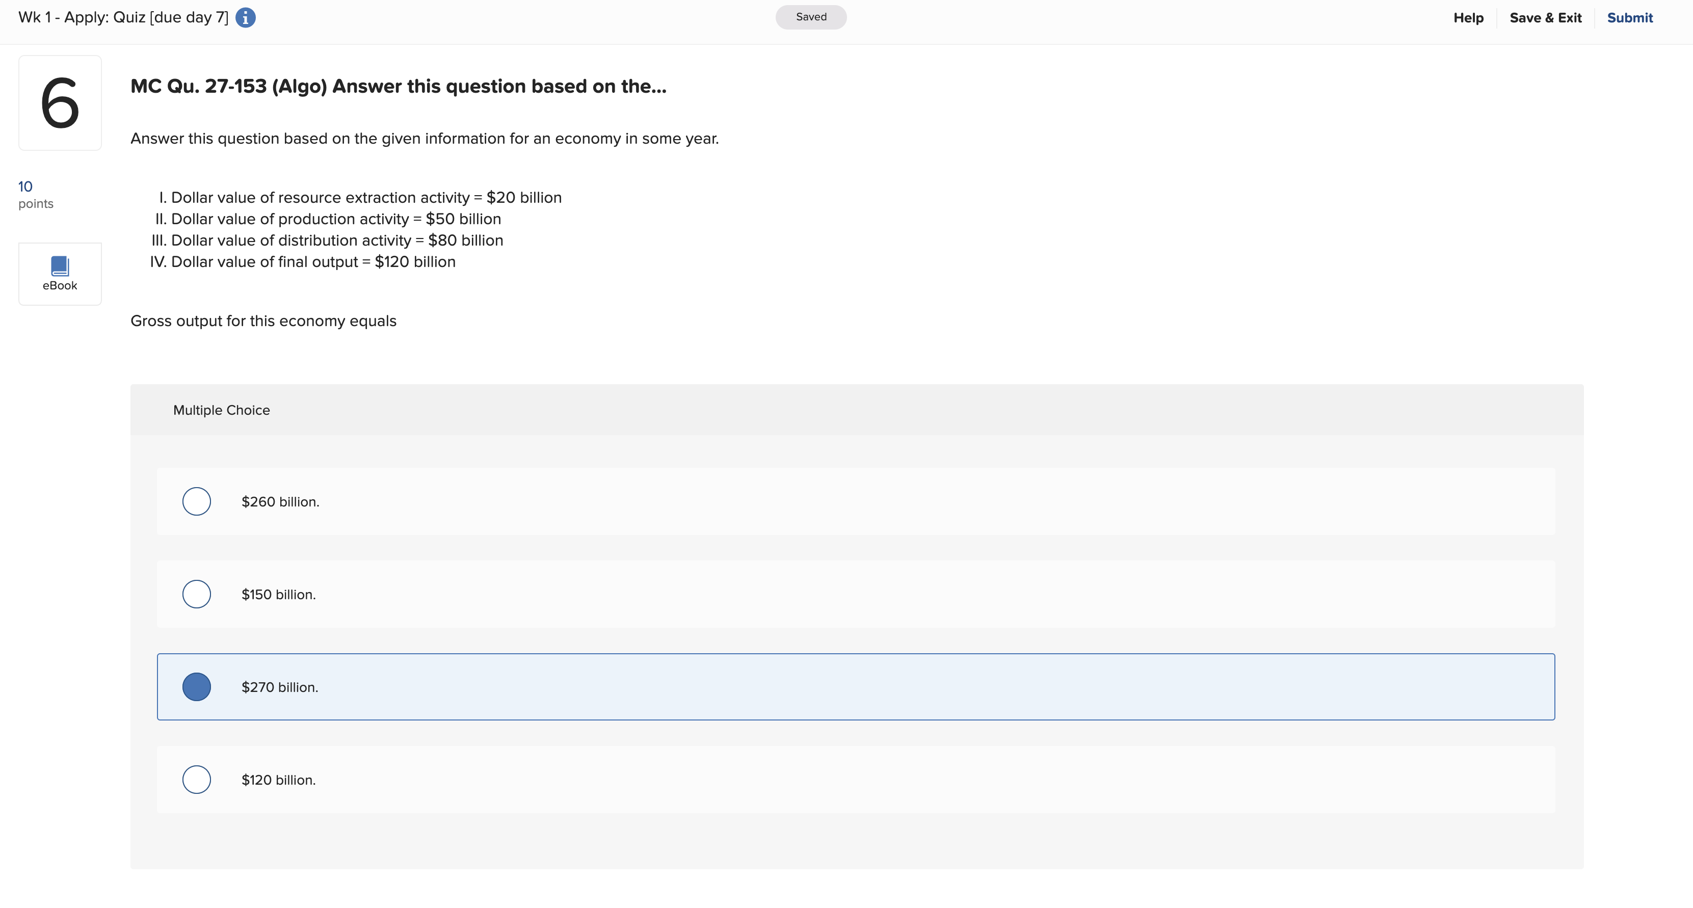Image resolution: width=1693 pixels, height=908 pixels.
Task: Click the blue info icon beside the quiz title
Action: tap(246, 17)
